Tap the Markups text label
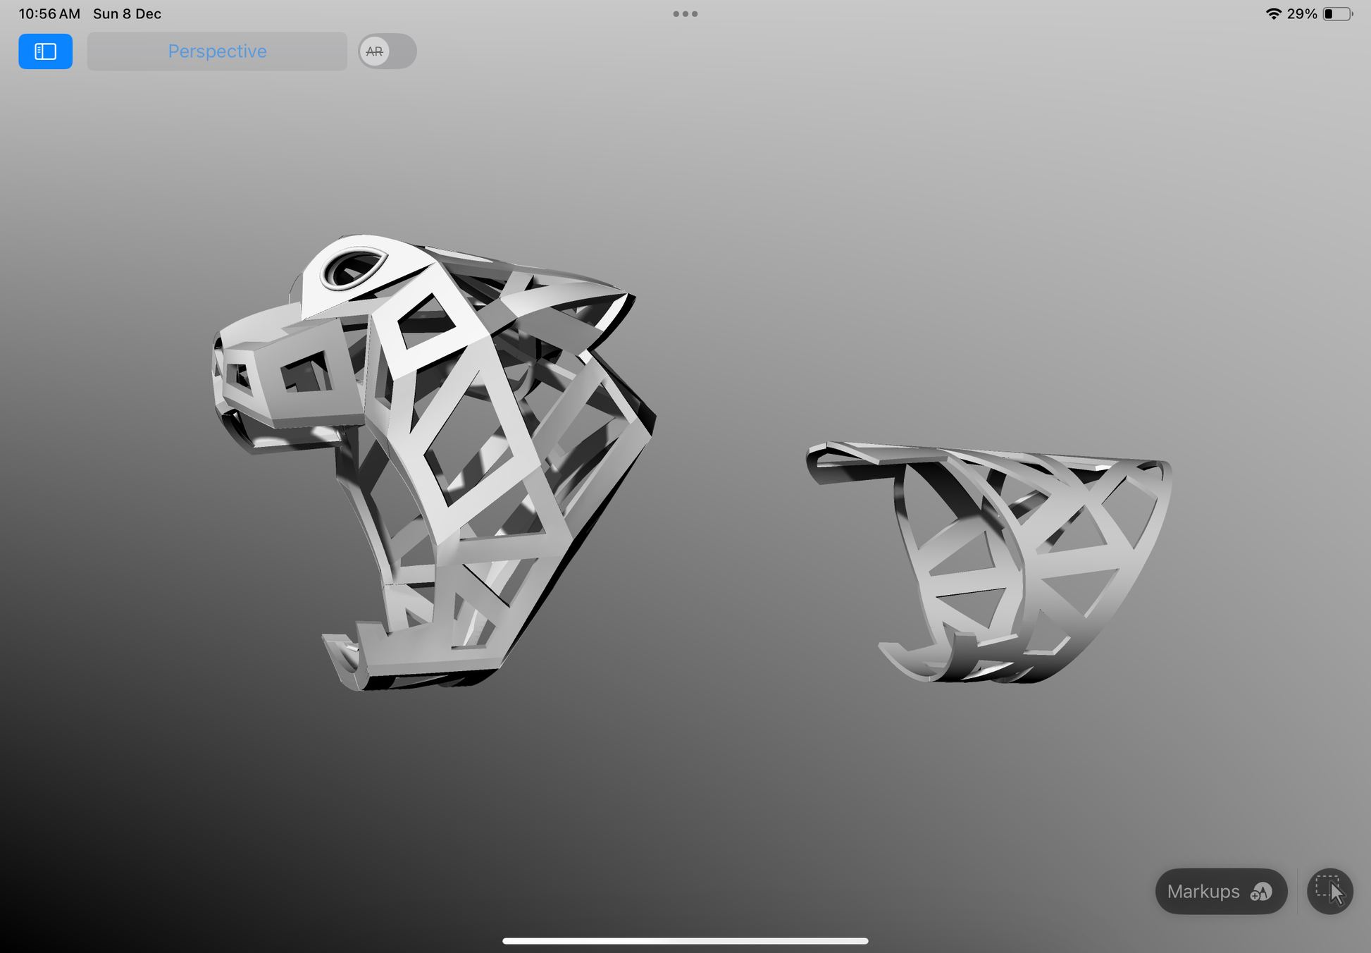This screenshot has height=953, width=1371. click(x=1203, y=892)
